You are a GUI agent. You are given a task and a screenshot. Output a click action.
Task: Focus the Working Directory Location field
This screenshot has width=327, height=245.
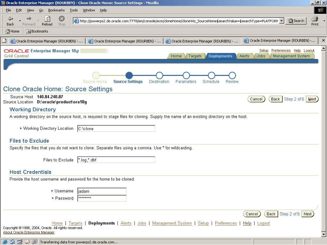(x=116, y=129)
